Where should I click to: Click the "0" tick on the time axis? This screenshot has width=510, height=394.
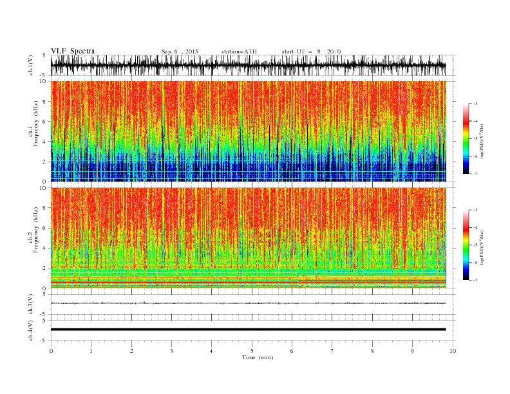(51, 351)
